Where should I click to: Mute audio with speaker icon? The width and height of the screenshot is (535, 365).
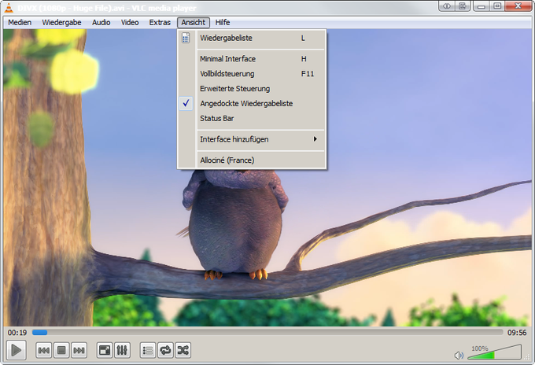(459, 356)
